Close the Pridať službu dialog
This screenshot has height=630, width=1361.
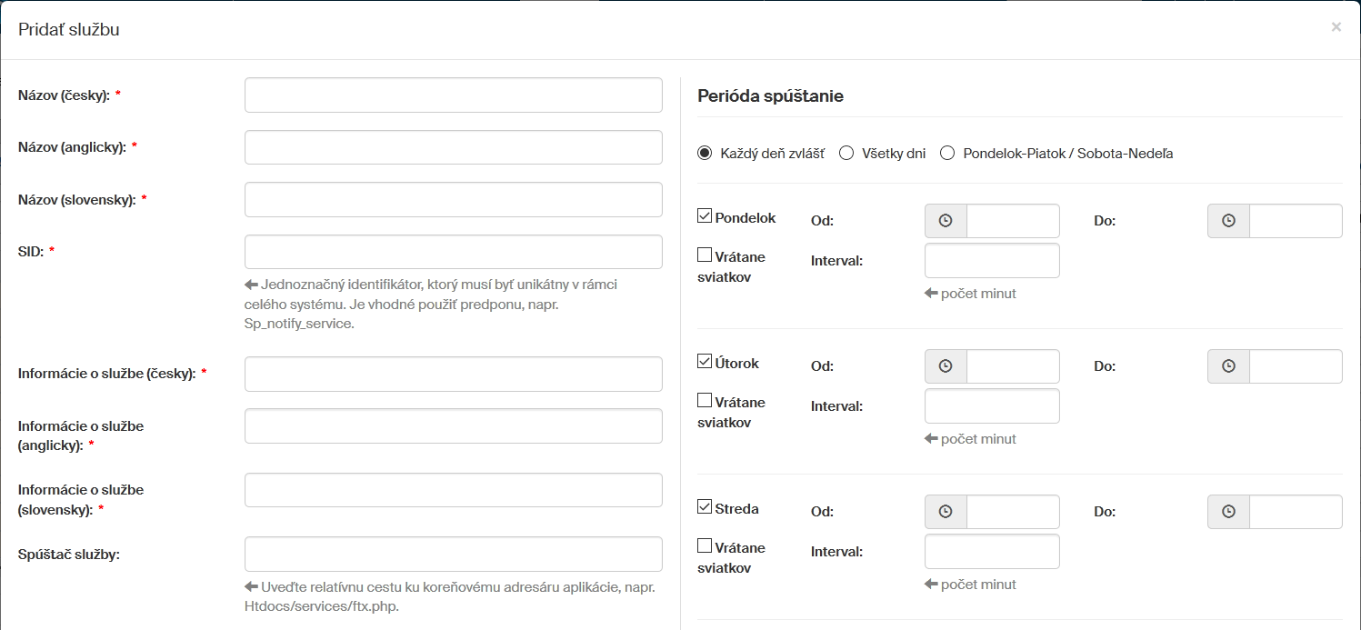(x=1336, y=27)
